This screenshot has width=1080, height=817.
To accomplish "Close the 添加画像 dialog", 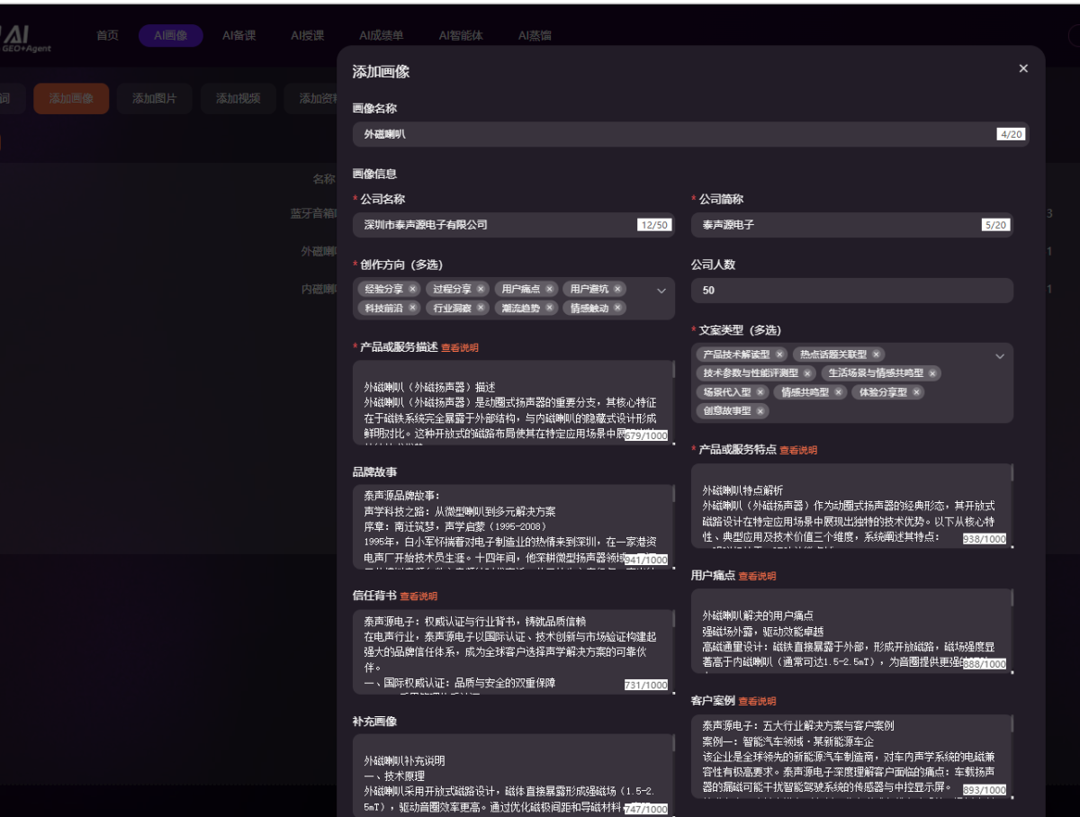I will (1022, 68).
